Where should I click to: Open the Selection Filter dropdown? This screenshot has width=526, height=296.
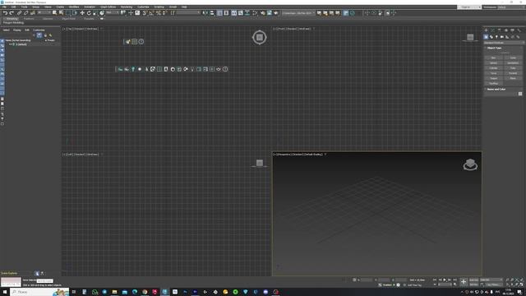tap(44, 13)
